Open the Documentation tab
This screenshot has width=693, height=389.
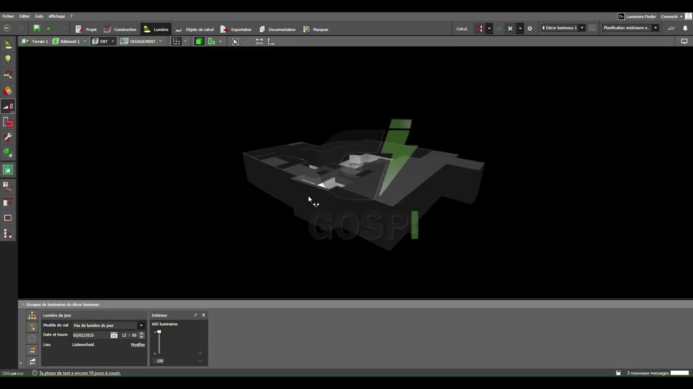point(277,29)
